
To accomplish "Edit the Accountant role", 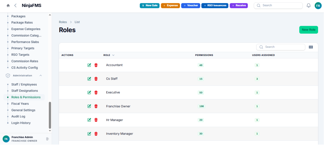I will [89, 65].
